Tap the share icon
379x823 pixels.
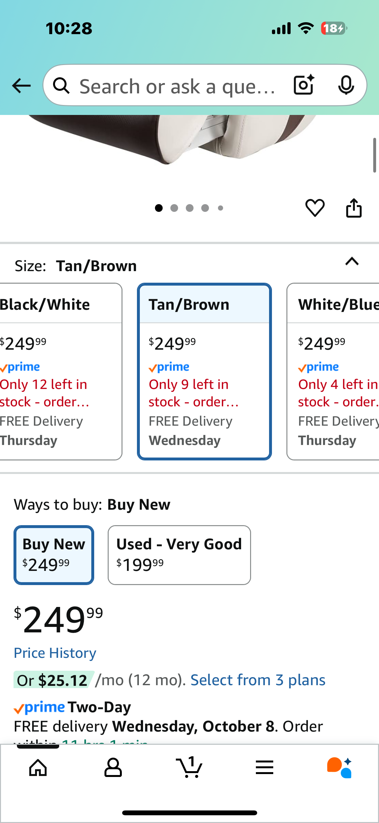(354, 208)
